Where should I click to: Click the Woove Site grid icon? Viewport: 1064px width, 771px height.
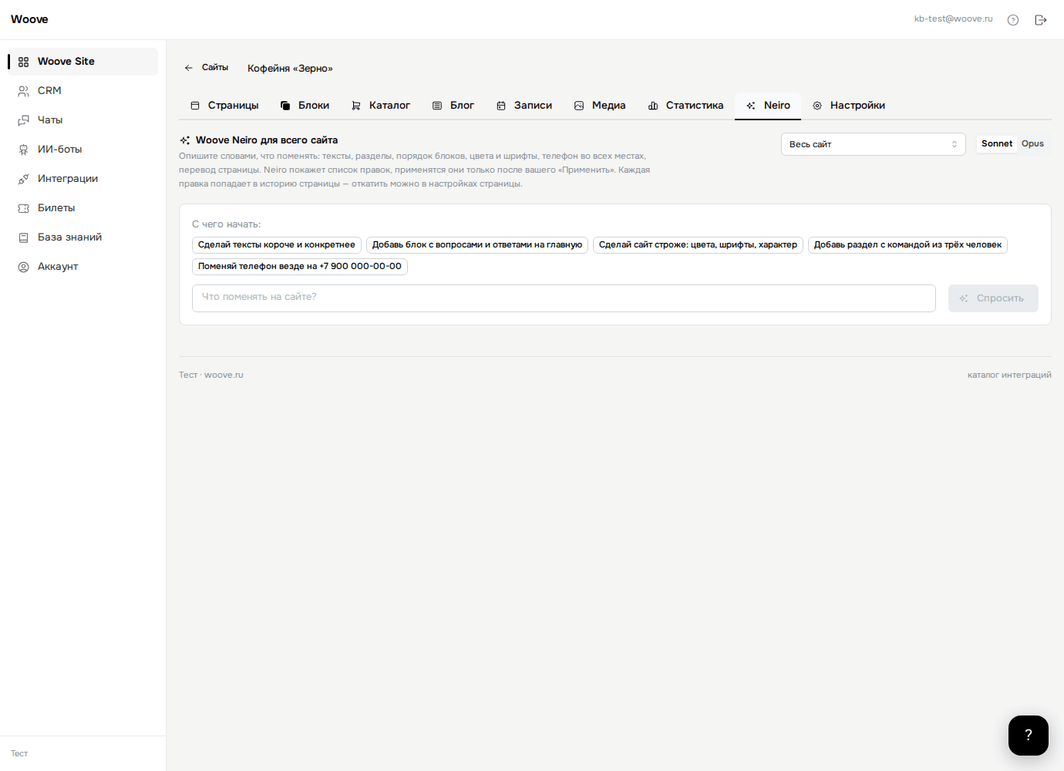(23, 62)
